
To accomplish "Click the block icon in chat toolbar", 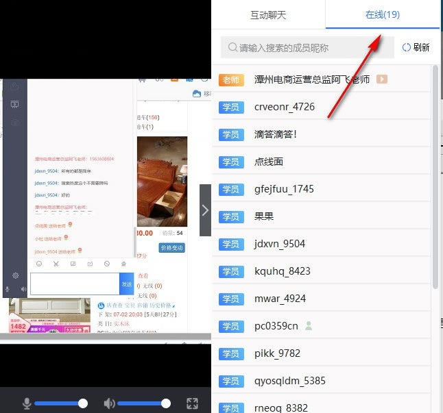I will tap(107, 264).
